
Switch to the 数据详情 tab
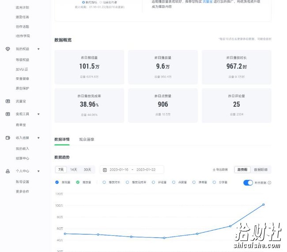[62, 139]
